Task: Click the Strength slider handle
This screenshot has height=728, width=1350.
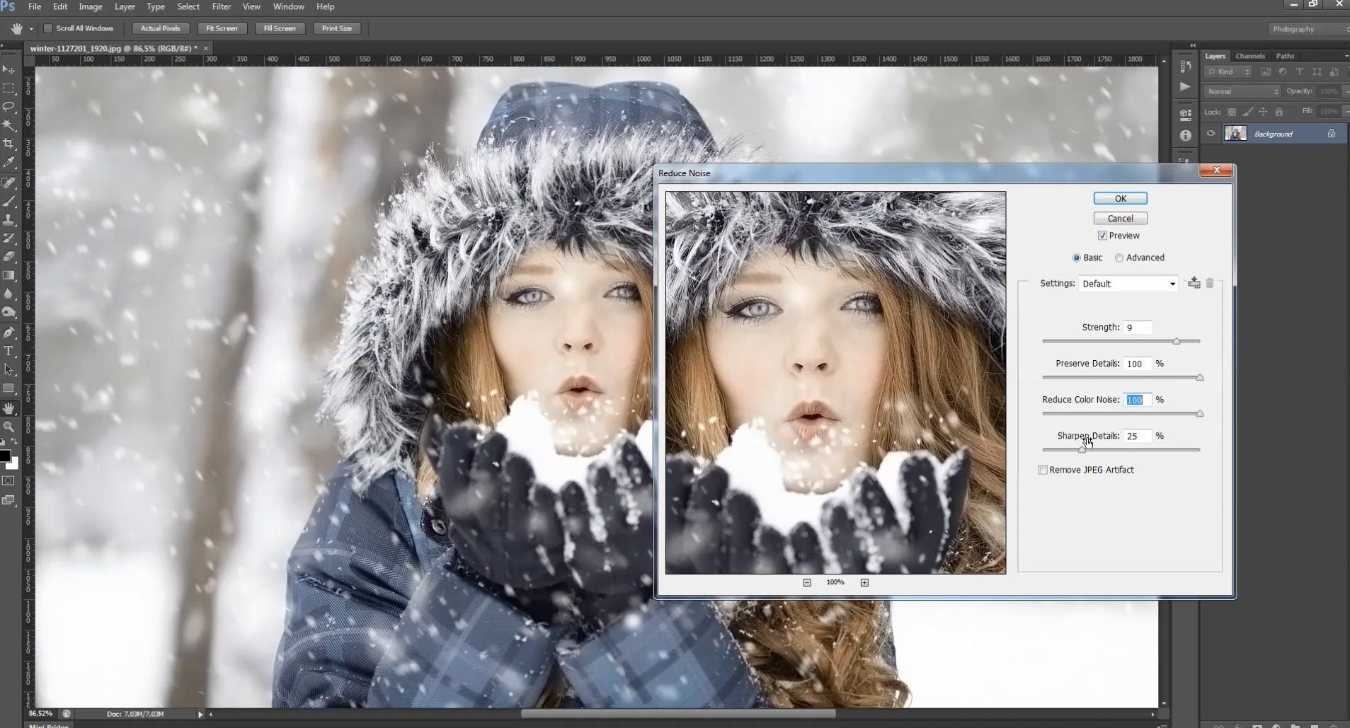Action: click(1177, 342)
